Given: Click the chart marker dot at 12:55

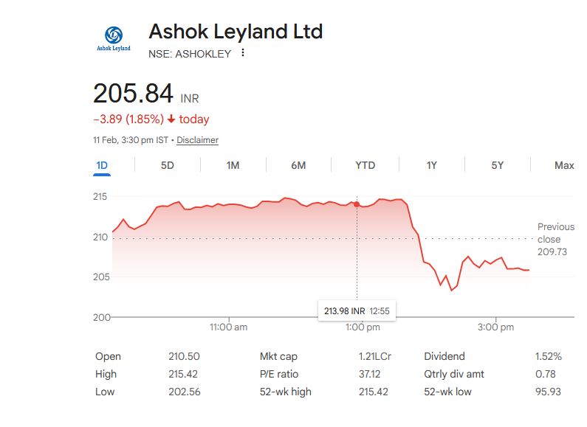Looking at the screenshot, I should (x=357, y=204).
